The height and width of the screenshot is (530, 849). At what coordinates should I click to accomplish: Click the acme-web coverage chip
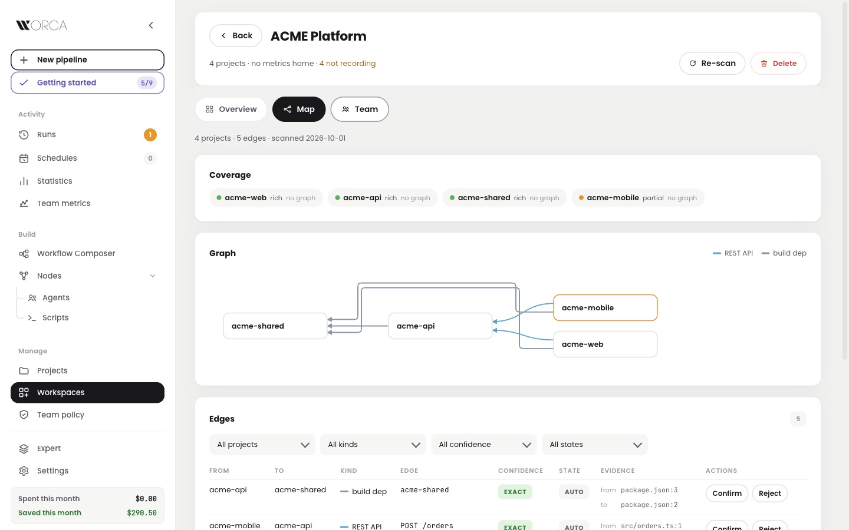pos(266,198)
